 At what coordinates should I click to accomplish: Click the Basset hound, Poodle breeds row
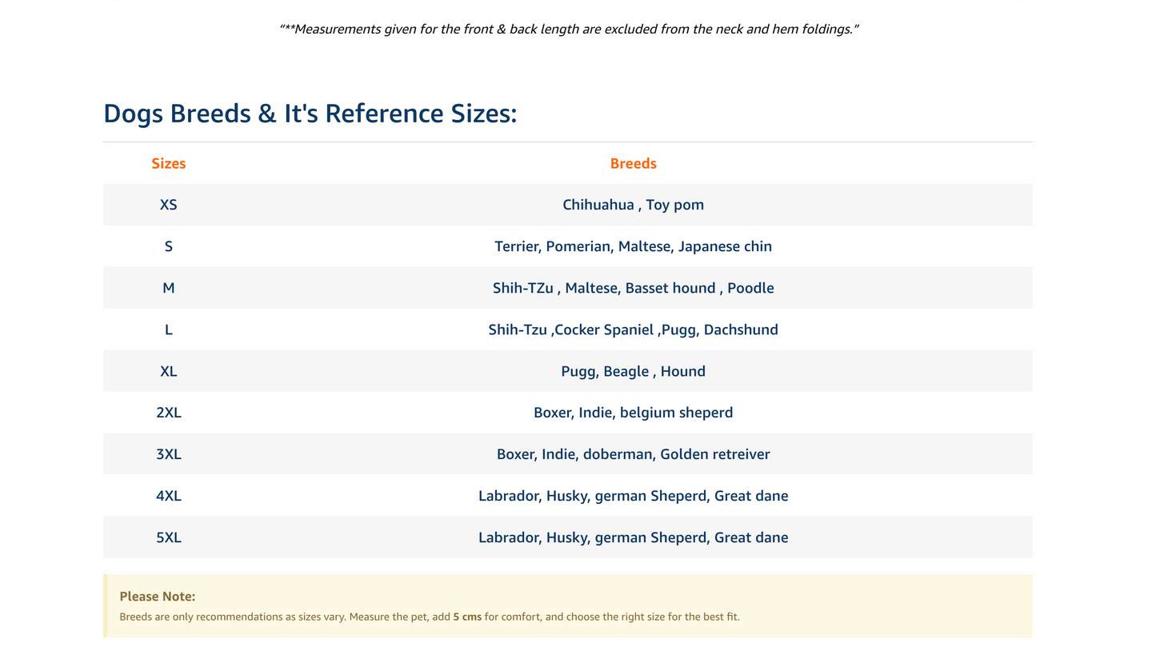click(x=633, y=288)
